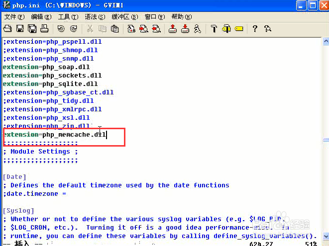Click the Save session icon
This screenshot has width=329, height=246.
point(185,28)
